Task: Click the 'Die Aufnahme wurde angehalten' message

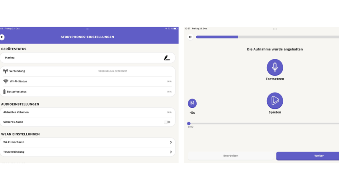Action: [x=275, y=49]
